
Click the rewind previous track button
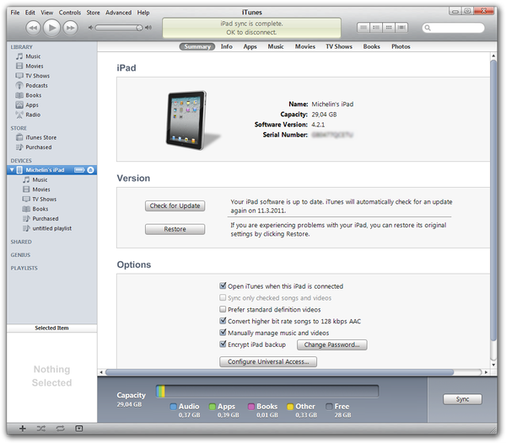click(33, 28)
